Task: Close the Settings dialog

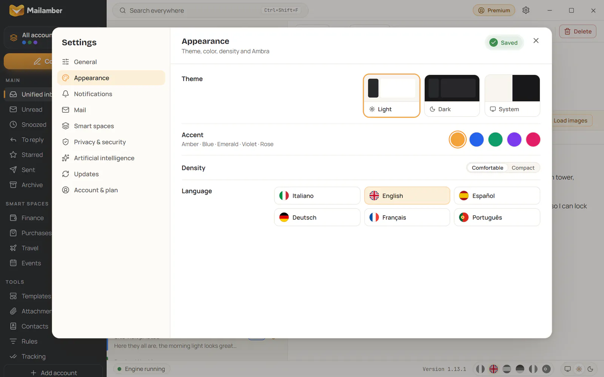Action: click(x=536, y=41)
